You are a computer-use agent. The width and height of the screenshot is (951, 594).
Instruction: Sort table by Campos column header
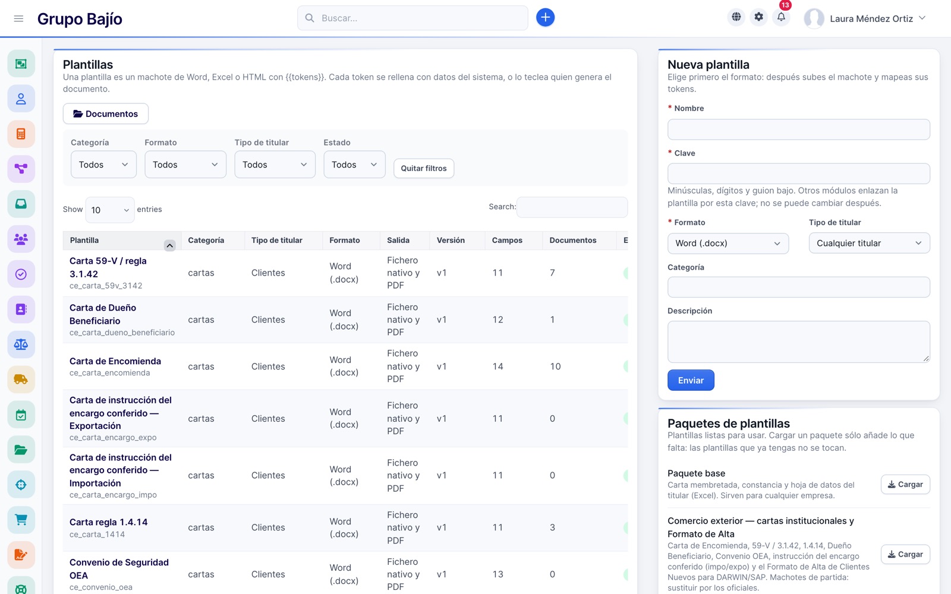coord(513,240)
